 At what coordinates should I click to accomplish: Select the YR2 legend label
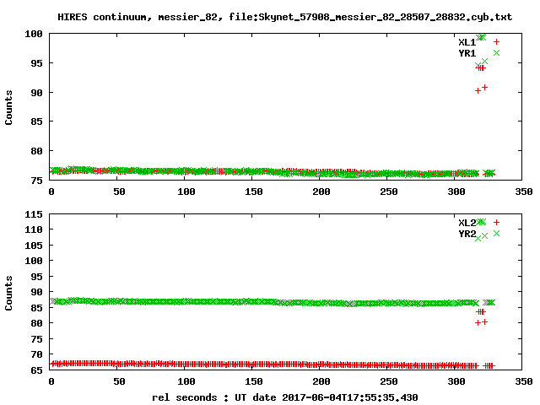coord(467,234)
